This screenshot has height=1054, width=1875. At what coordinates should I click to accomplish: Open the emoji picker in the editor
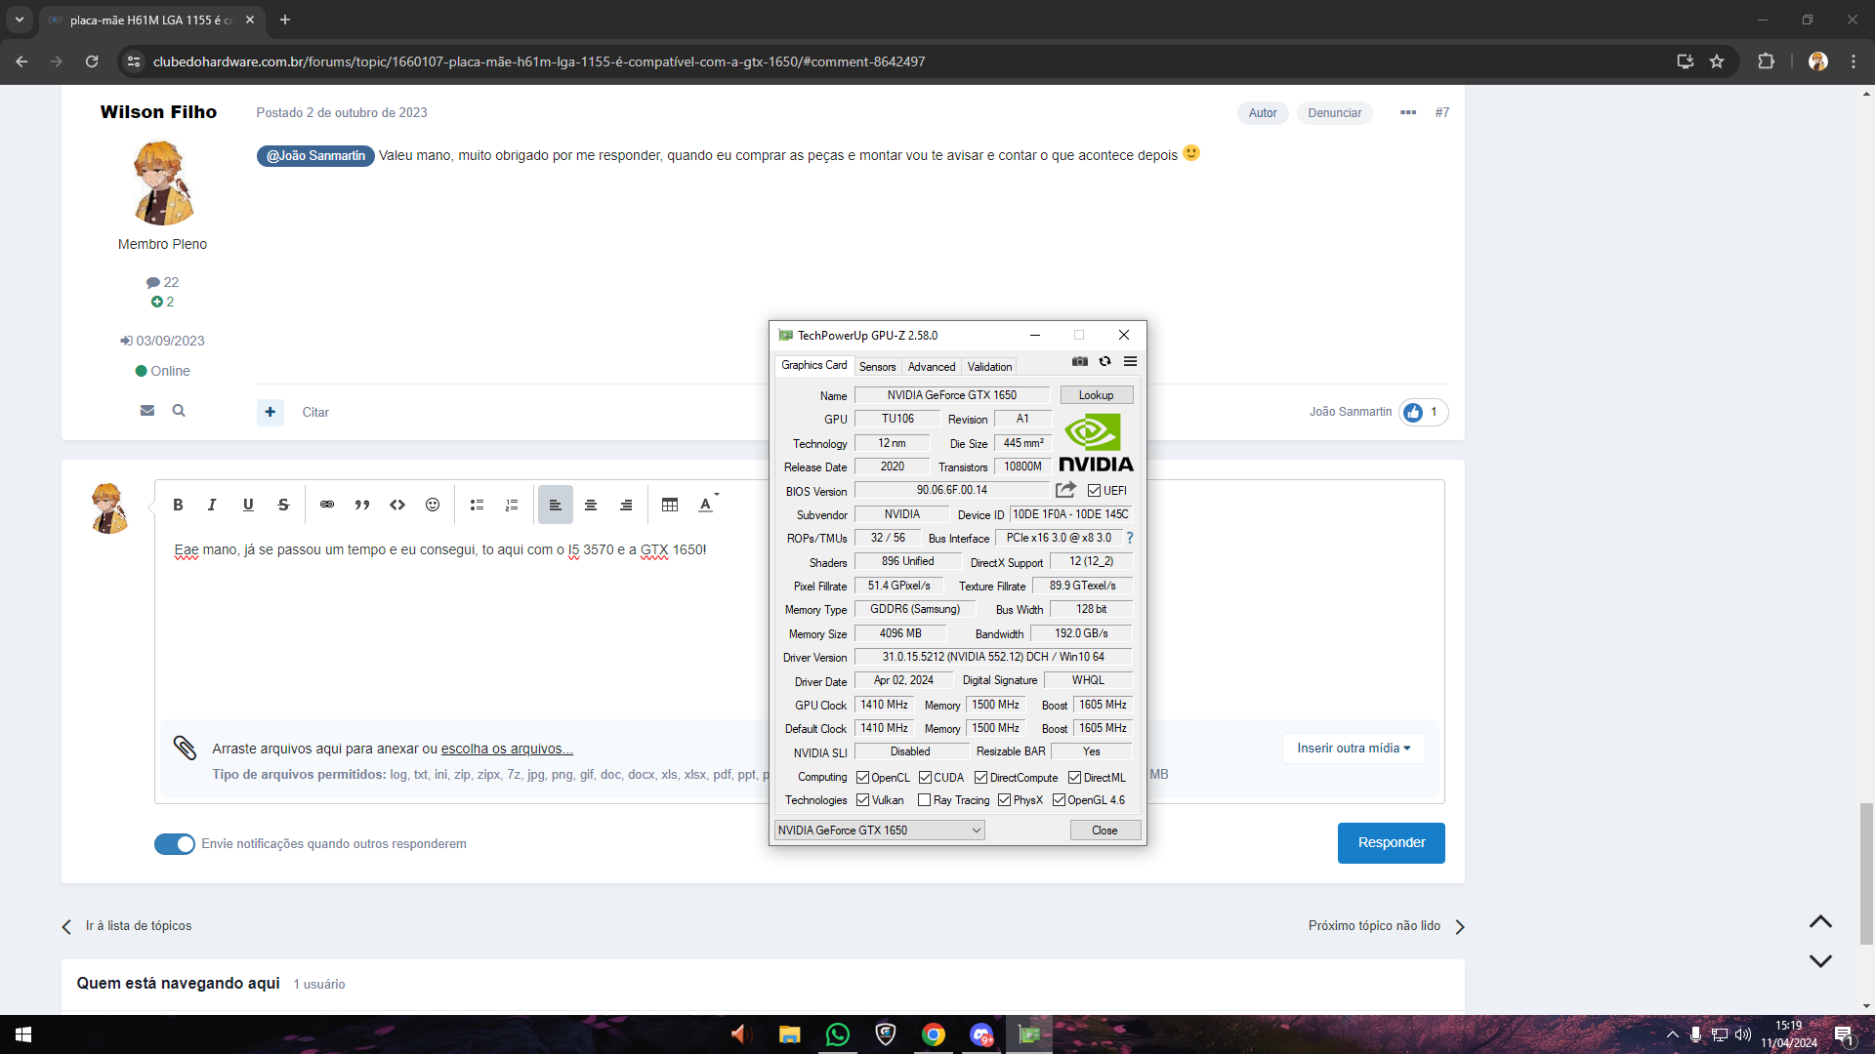coord(433,505)
